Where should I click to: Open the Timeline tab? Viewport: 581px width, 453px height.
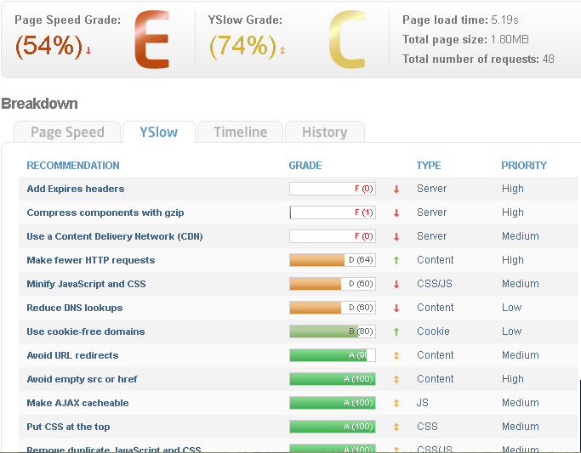click(240, 132)
